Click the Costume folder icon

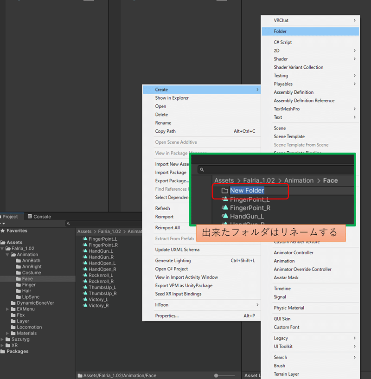click(x=19, y=273)
